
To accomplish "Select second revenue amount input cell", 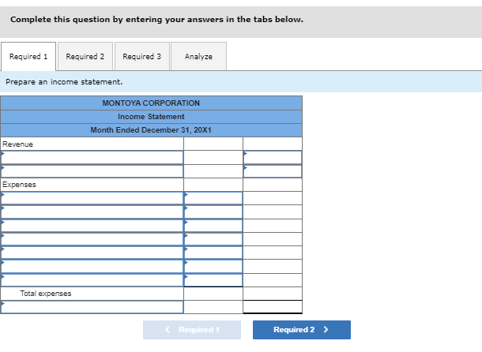I will pos(273,171).
